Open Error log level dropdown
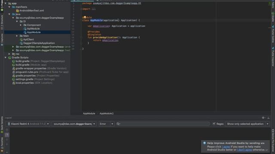This screenshot has height=154, width=275. [x=106, y=124]
